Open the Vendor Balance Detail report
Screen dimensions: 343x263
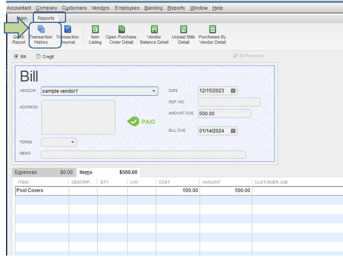[x=154, y=35]
